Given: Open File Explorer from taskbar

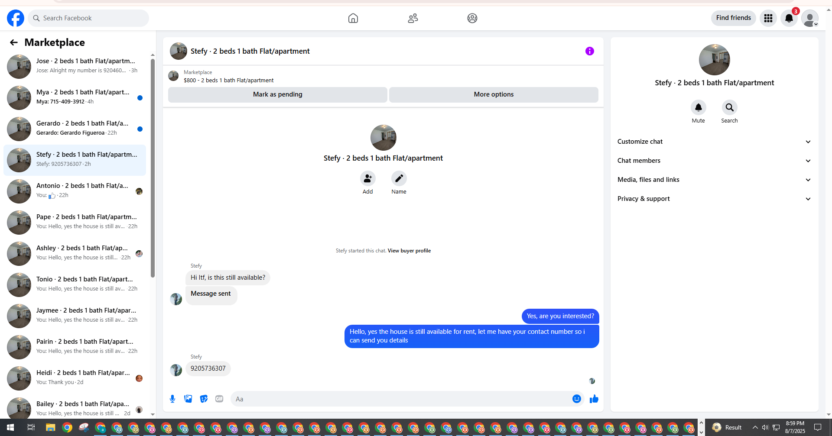Looking at the screenshot, I should click(x=50, y=427).
